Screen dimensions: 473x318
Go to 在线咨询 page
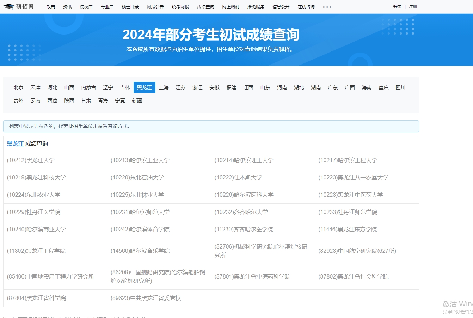click(306, 7)
